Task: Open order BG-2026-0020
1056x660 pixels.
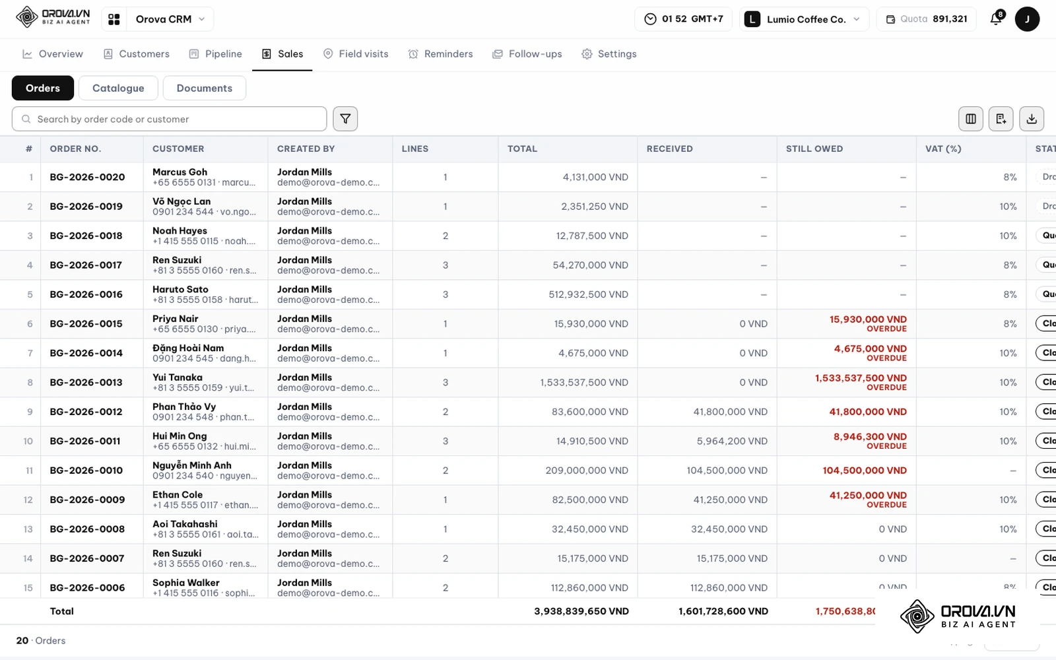Action: tap(87, 178)
